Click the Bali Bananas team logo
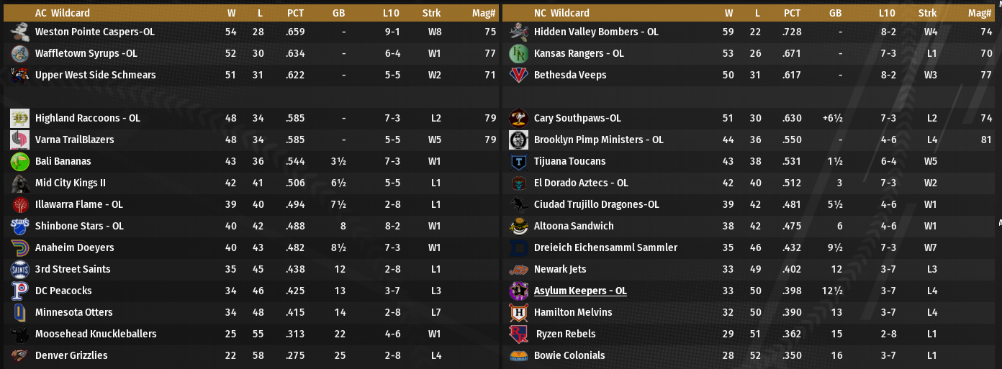Image resolution: width=1002 pixels, height=369 pixels. pos(20,161)
